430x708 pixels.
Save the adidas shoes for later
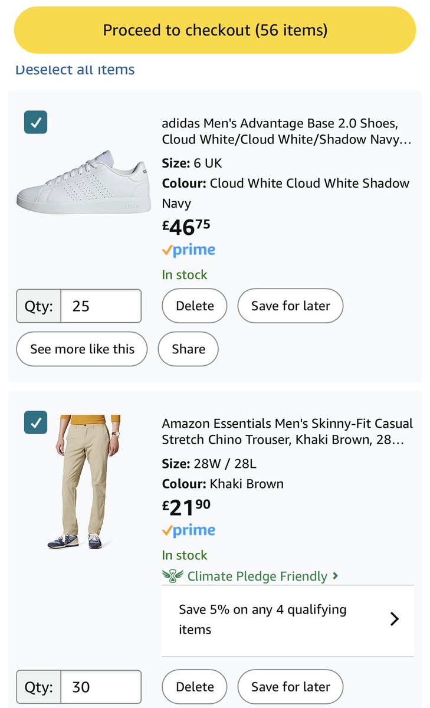coord(290,306)
